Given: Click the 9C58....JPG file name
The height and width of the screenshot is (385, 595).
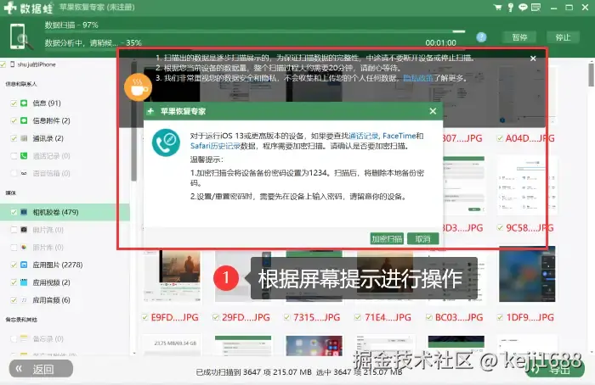Looking at the screenshot, I should coord(530,227).
